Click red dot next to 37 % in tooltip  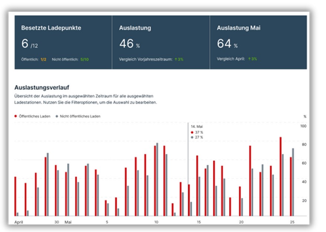[192, 132]
